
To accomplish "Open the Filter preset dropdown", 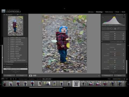I will coord(119,79).
